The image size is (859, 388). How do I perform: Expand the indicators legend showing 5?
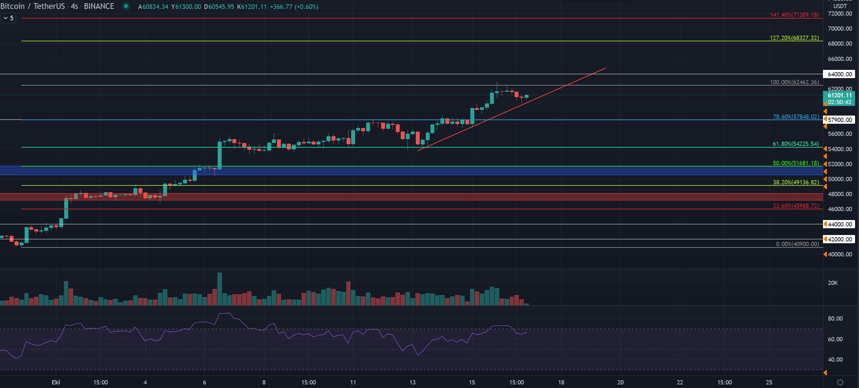click(x=8, y=18)
